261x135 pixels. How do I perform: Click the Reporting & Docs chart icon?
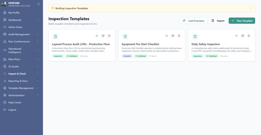(5, 81)
